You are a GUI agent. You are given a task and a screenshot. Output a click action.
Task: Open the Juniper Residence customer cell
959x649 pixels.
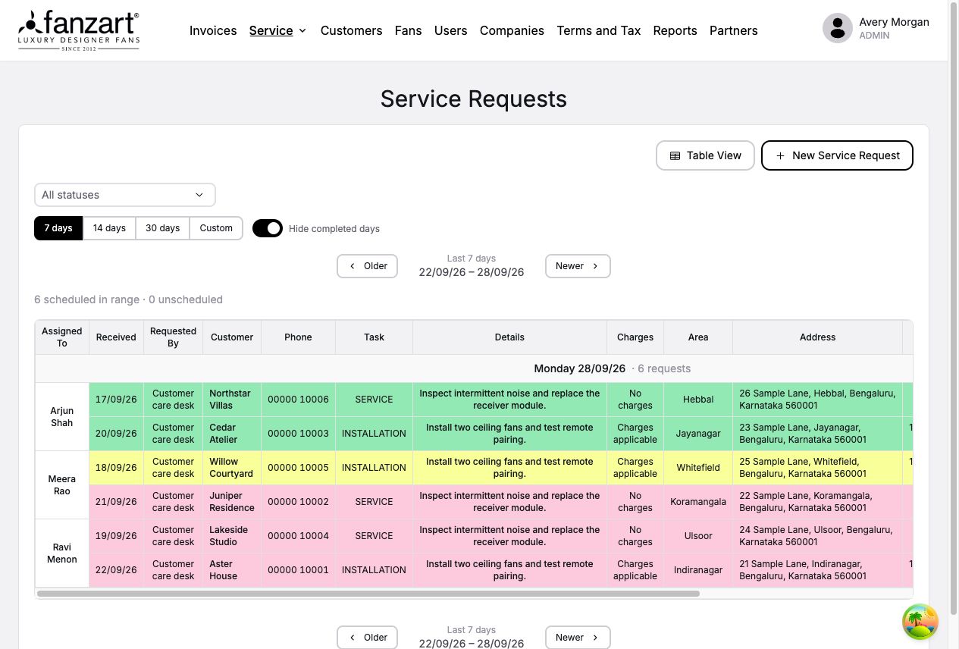click(x=232, y=502)
